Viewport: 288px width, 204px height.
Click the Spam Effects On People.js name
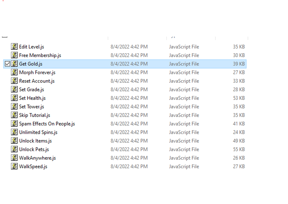(x=47, y=124)
